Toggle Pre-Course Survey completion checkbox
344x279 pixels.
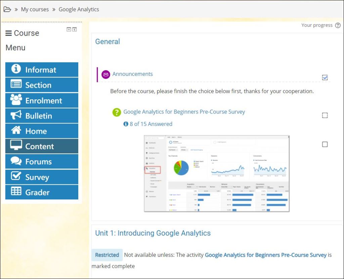click(325, 115)
